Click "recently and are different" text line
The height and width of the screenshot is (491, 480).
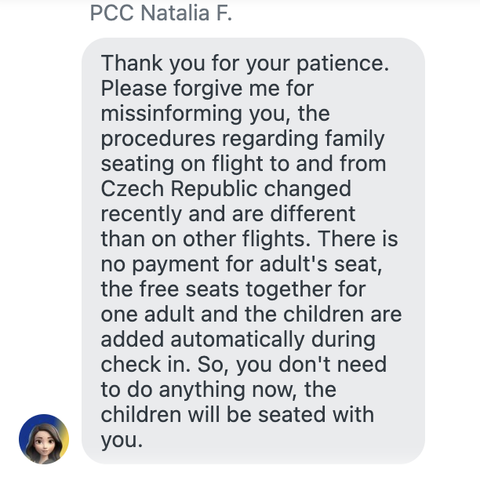click(x=228, y=213)
